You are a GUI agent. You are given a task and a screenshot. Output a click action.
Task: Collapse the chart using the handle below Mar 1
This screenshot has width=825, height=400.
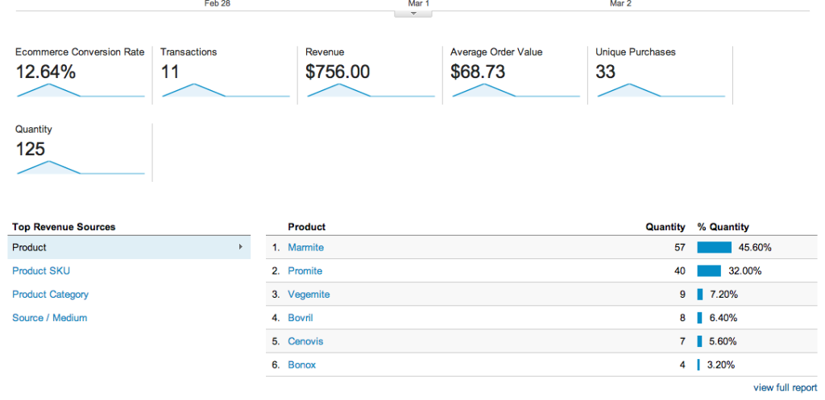point(413,14)
